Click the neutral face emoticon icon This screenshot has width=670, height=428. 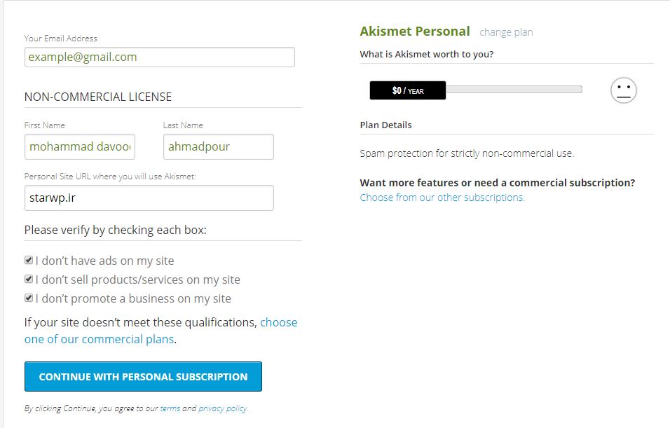[x=623, y=90]
